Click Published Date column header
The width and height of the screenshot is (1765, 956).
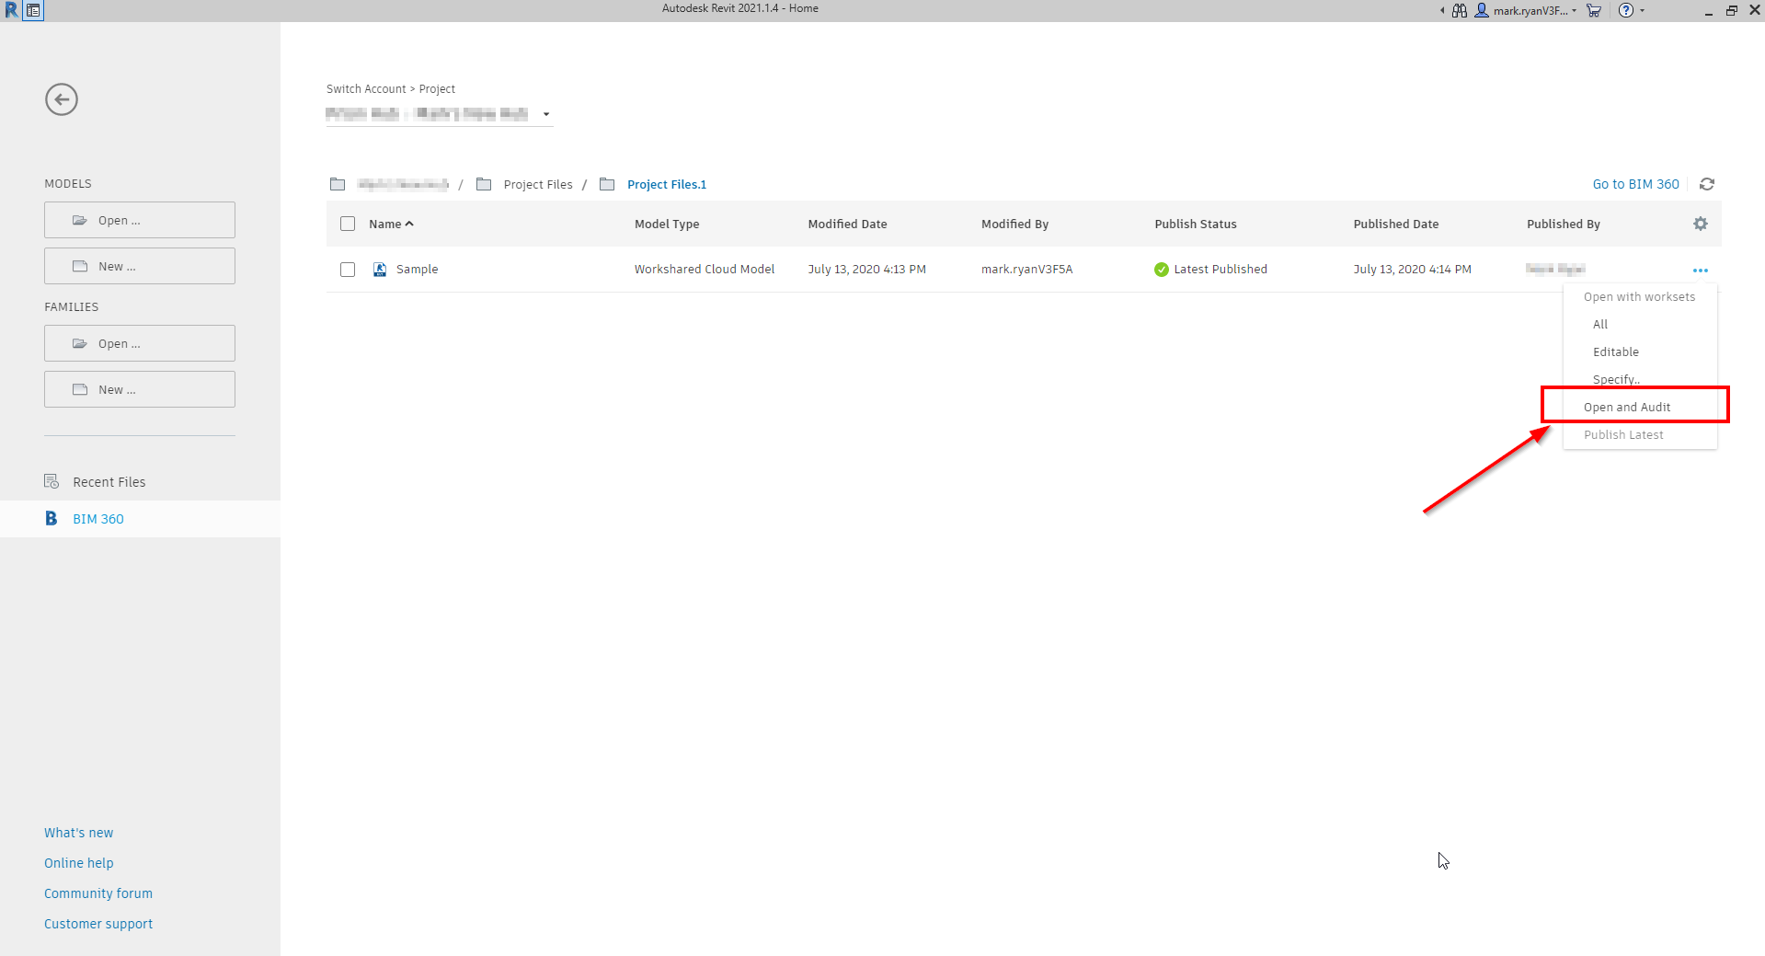point(1396,224)
